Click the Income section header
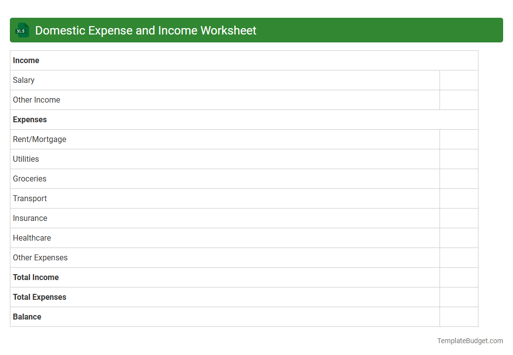513x355 pixels. coord(26,60)
